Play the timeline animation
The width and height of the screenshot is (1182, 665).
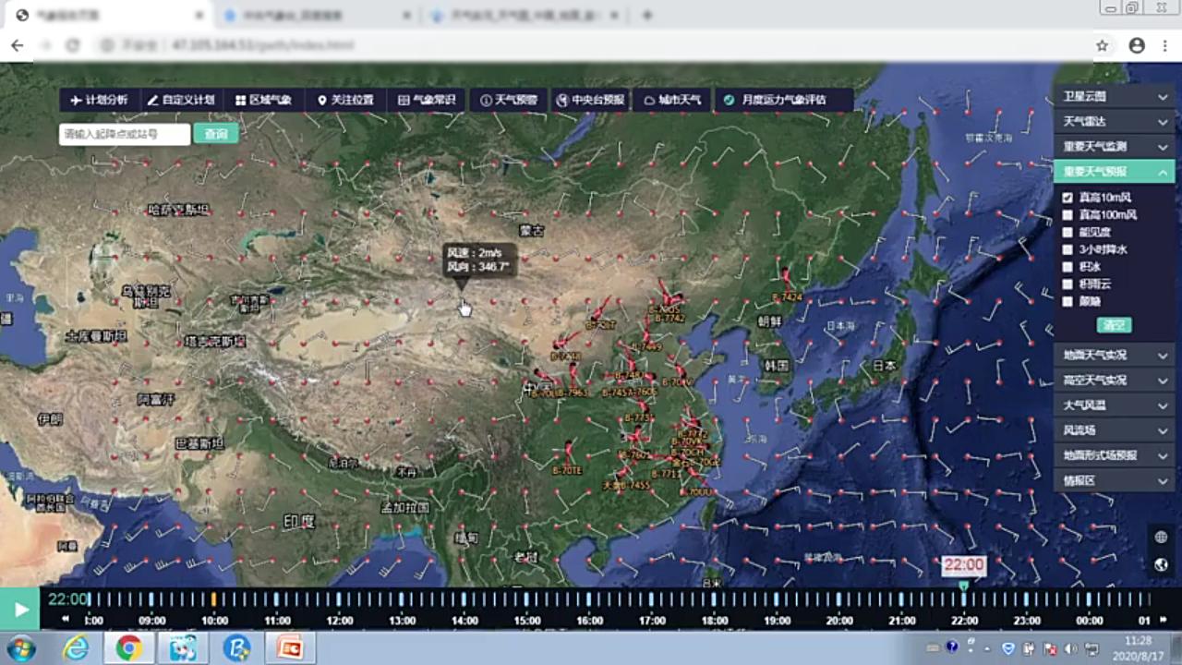click(x=19, y=610)
